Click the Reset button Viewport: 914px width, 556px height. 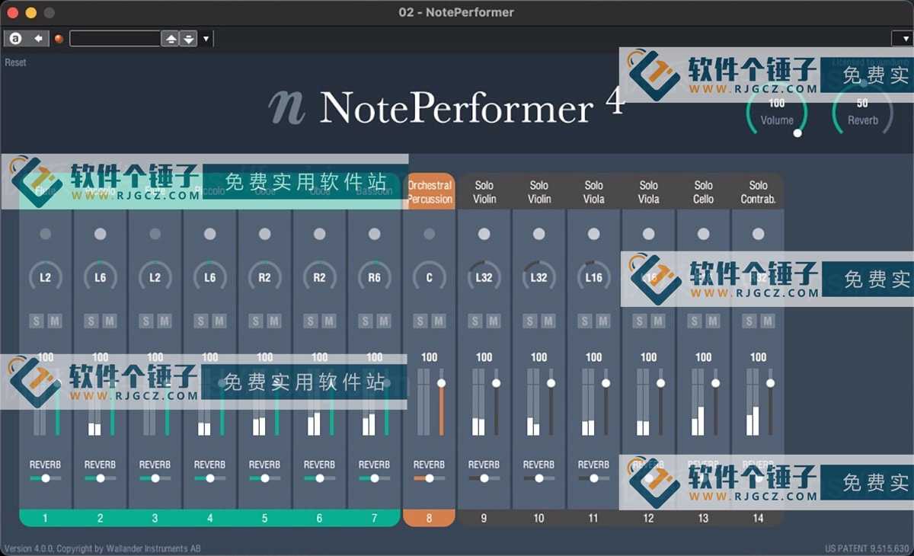pyautogui.click(x=15, y=62)
